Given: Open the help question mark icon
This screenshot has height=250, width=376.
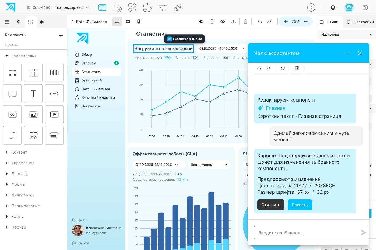Looking at the screenshot, I should 365,8.
